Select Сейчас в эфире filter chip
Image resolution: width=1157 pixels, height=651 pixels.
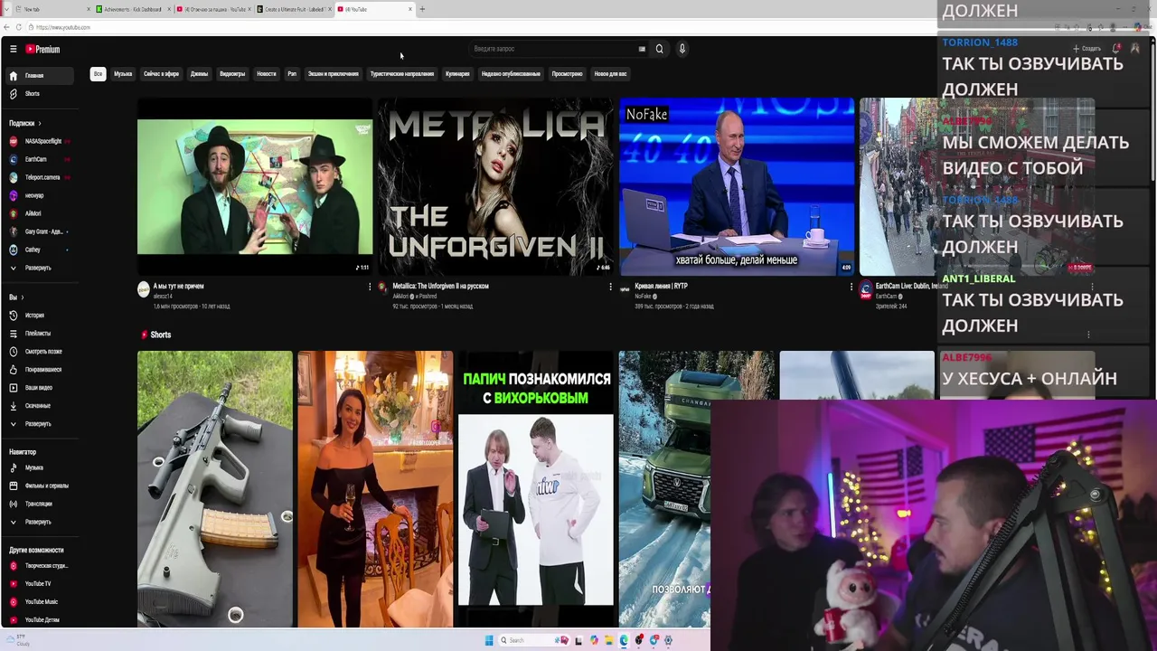(x=161, y=74)
